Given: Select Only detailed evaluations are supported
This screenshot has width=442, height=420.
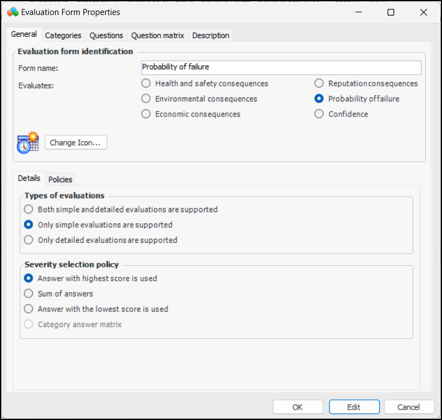Looking at the screenshot, I should point(29,240).
